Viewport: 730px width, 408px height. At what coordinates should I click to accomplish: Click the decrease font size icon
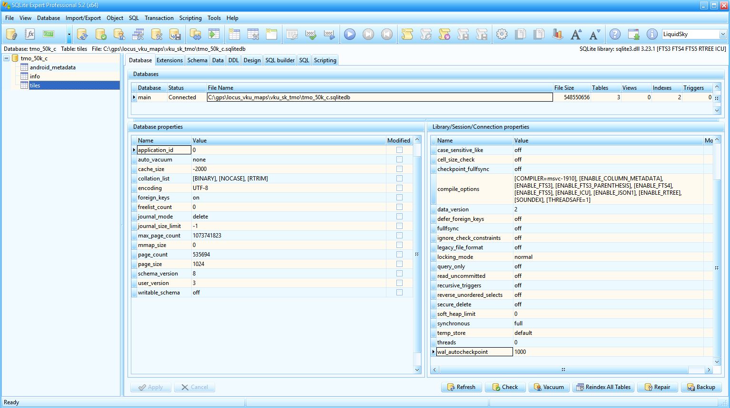pos(594,34)
